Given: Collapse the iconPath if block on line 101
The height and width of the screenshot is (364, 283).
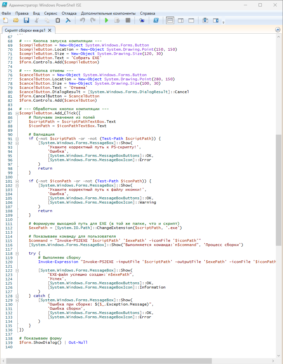Looking at the screenshot, I should (17, 181).
